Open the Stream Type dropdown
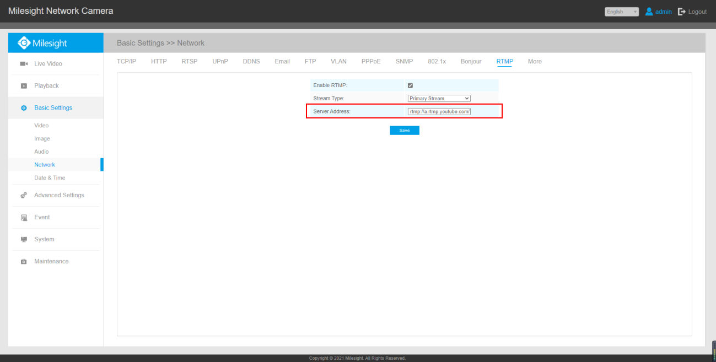Viewport: 716px width, 362px height. click(x=439, y=98)
